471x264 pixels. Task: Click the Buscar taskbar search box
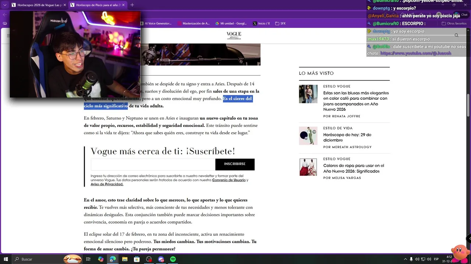click(47, 259)
